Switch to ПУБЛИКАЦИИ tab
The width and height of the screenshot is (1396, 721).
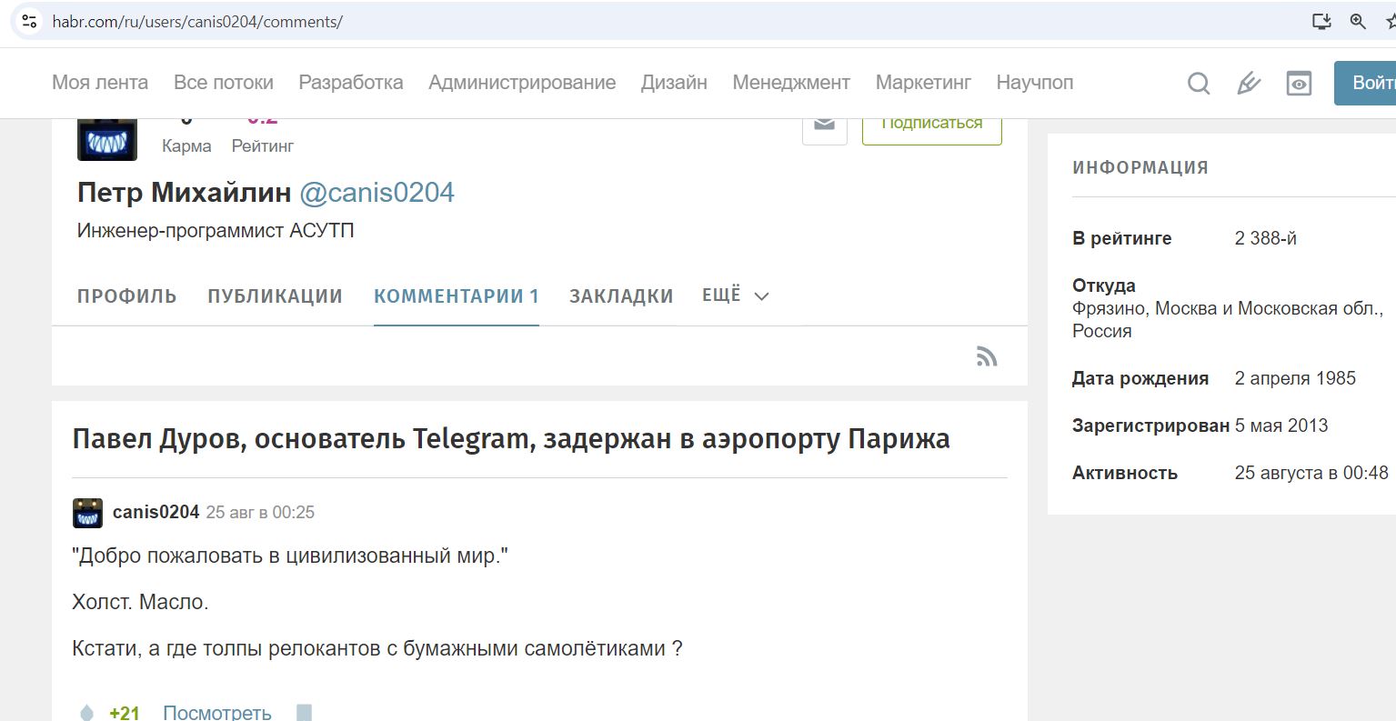click(x=275, y=296)
